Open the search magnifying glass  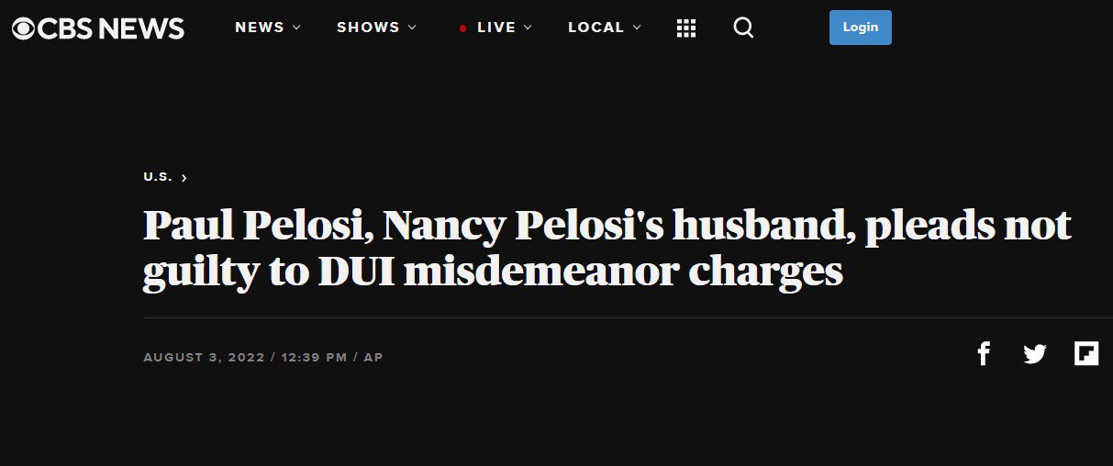click(743, 28)
